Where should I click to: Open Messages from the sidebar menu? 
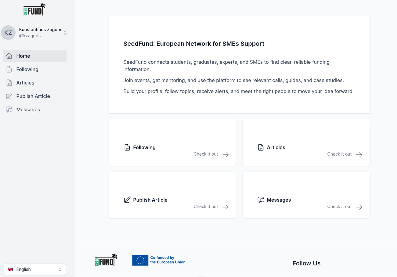point(35,110)
